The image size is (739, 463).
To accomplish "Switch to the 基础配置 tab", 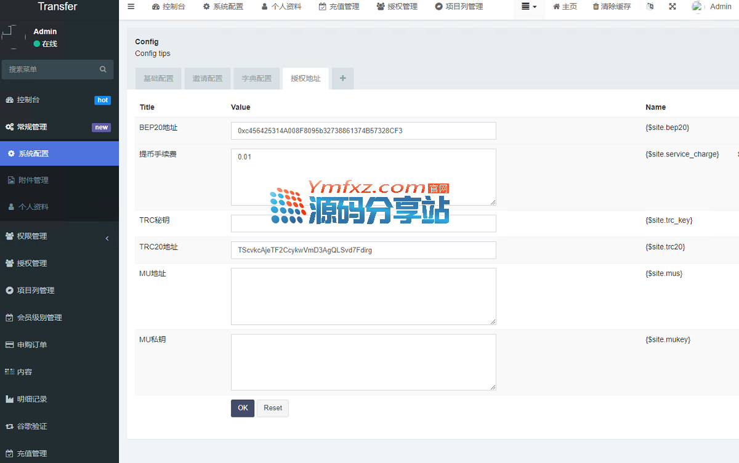I will pyautogui.click(x=158, y=79).
